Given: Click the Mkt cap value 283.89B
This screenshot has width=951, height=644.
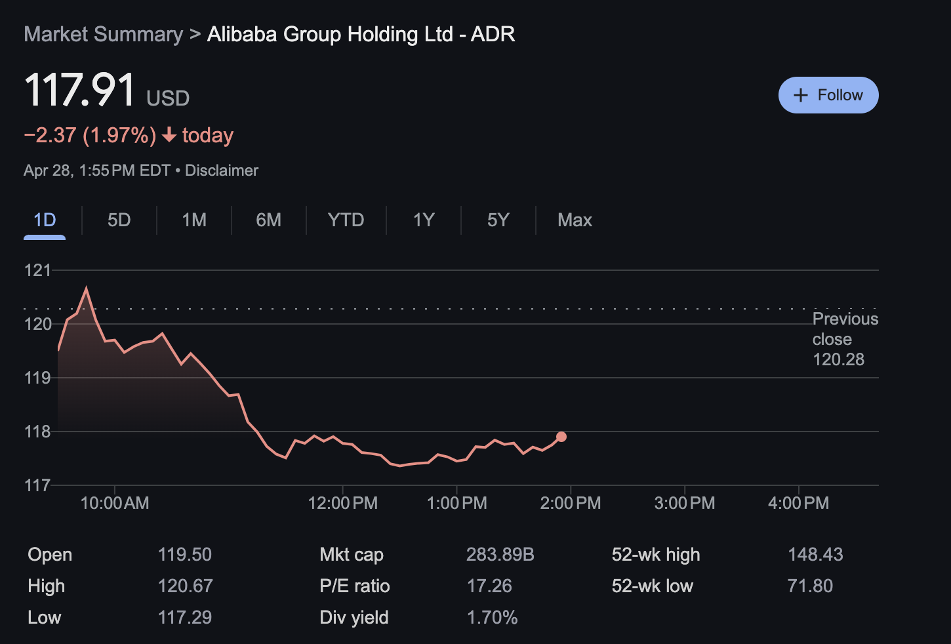Looking at the screenshot, I should [x=500, y=555].
